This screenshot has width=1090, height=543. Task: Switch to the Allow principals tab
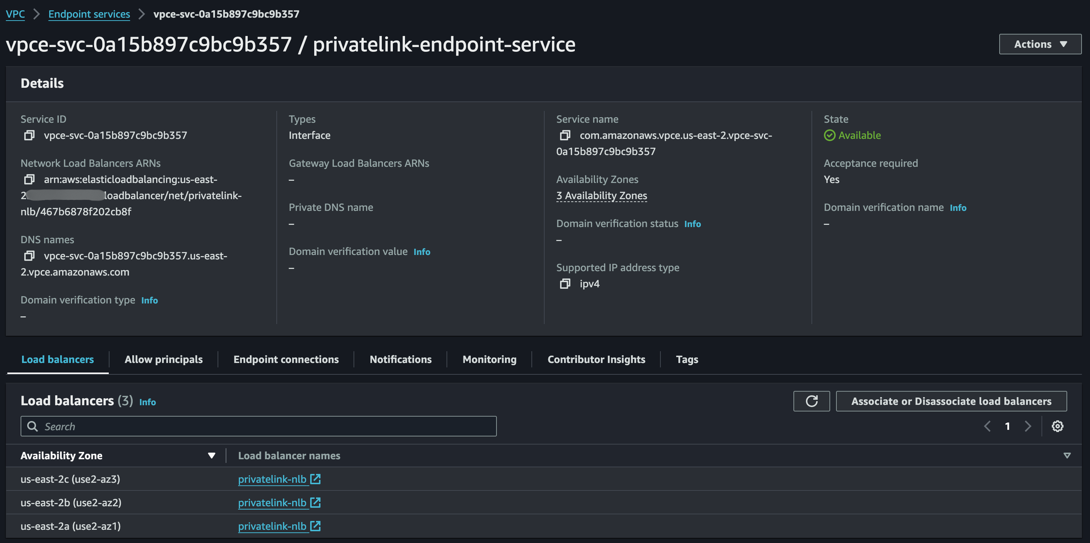click(163, 359)
